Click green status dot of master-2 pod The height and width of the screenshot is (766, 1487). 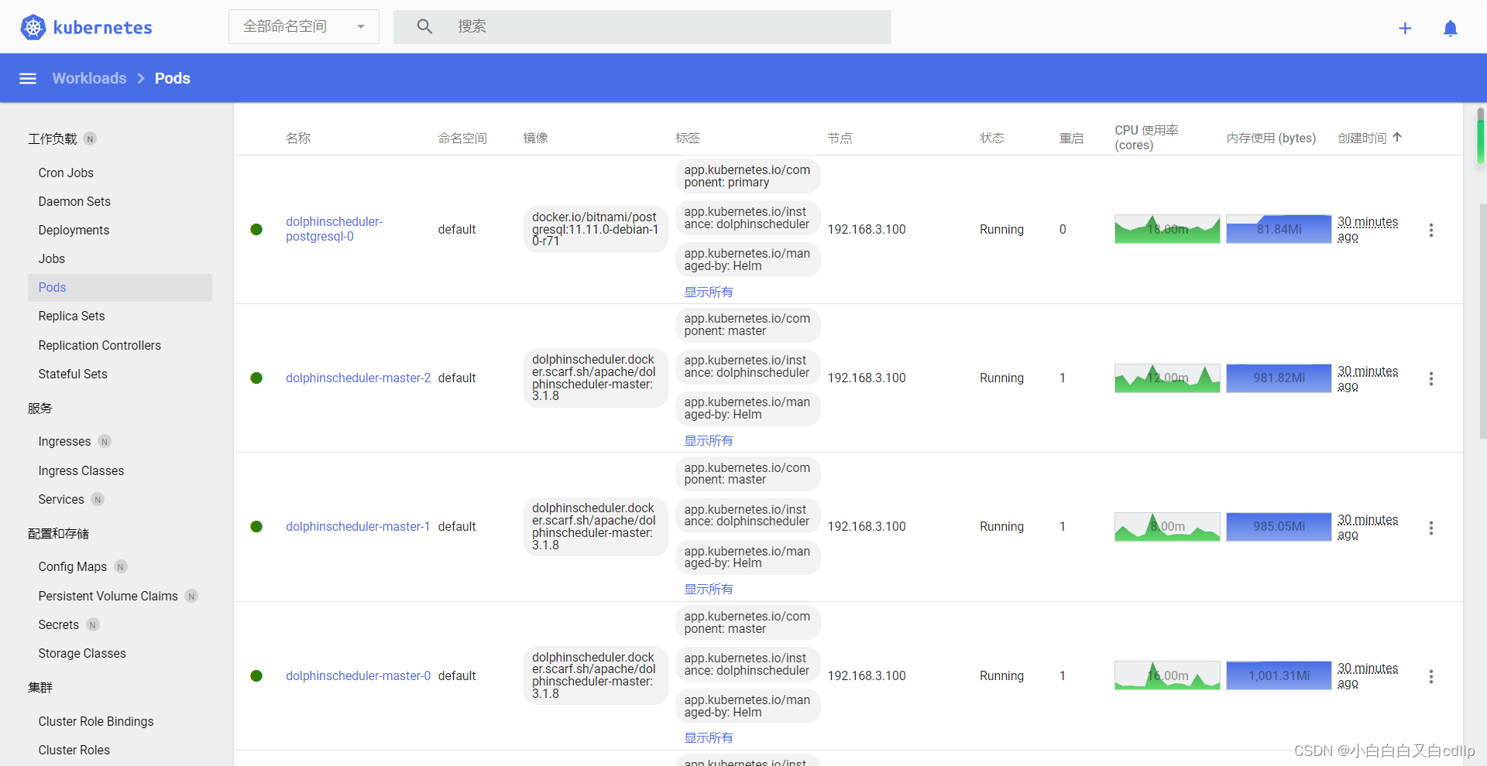pyautogui.click(x=256, y=378)
